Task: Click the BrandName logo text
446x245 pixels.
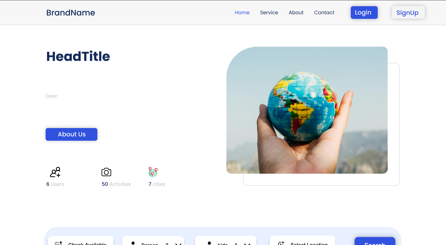Action: (71, 13)
